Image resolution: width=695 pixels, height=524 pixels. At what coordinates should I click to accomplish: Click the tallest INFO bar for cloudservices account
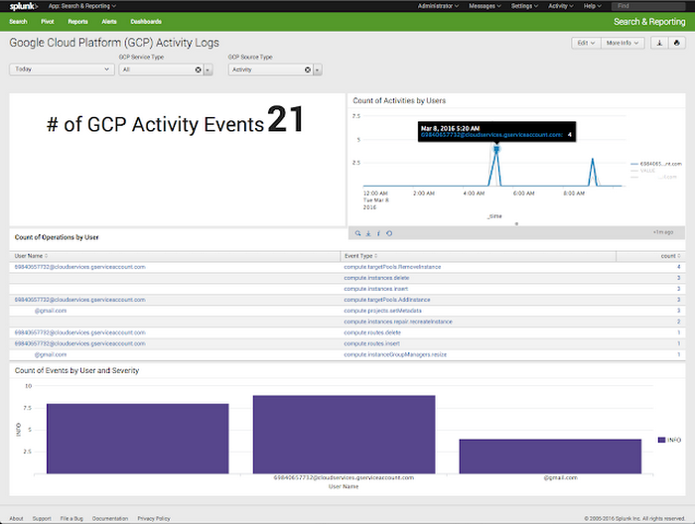pos(344,435)
